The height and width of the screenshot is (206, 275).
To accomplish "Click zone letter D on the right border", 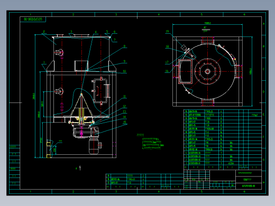I will (x=264, y=92).
